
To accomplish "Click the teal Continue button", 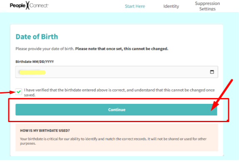I will tap(116, 110).
